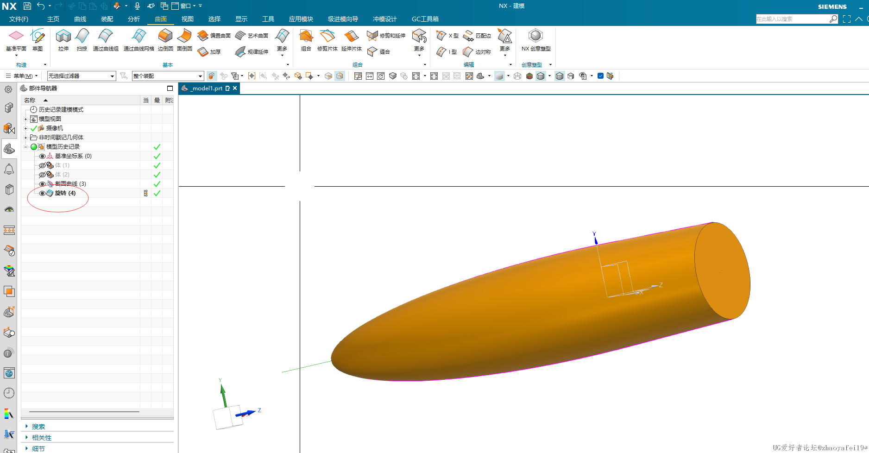
Task: Select the 艺术曲面 studio surface tool
Action: pos(252,36)
